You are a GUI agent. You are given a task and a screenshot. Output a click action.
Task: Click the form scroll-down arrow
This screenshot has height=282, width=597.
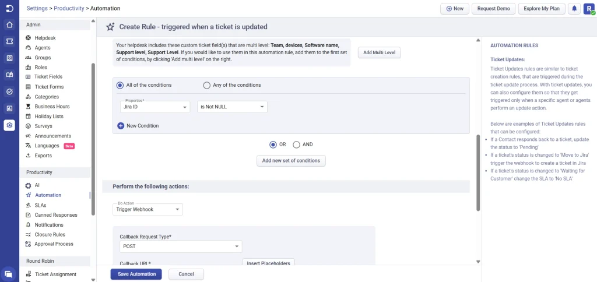pyautogui.click(x=478, y=262)
